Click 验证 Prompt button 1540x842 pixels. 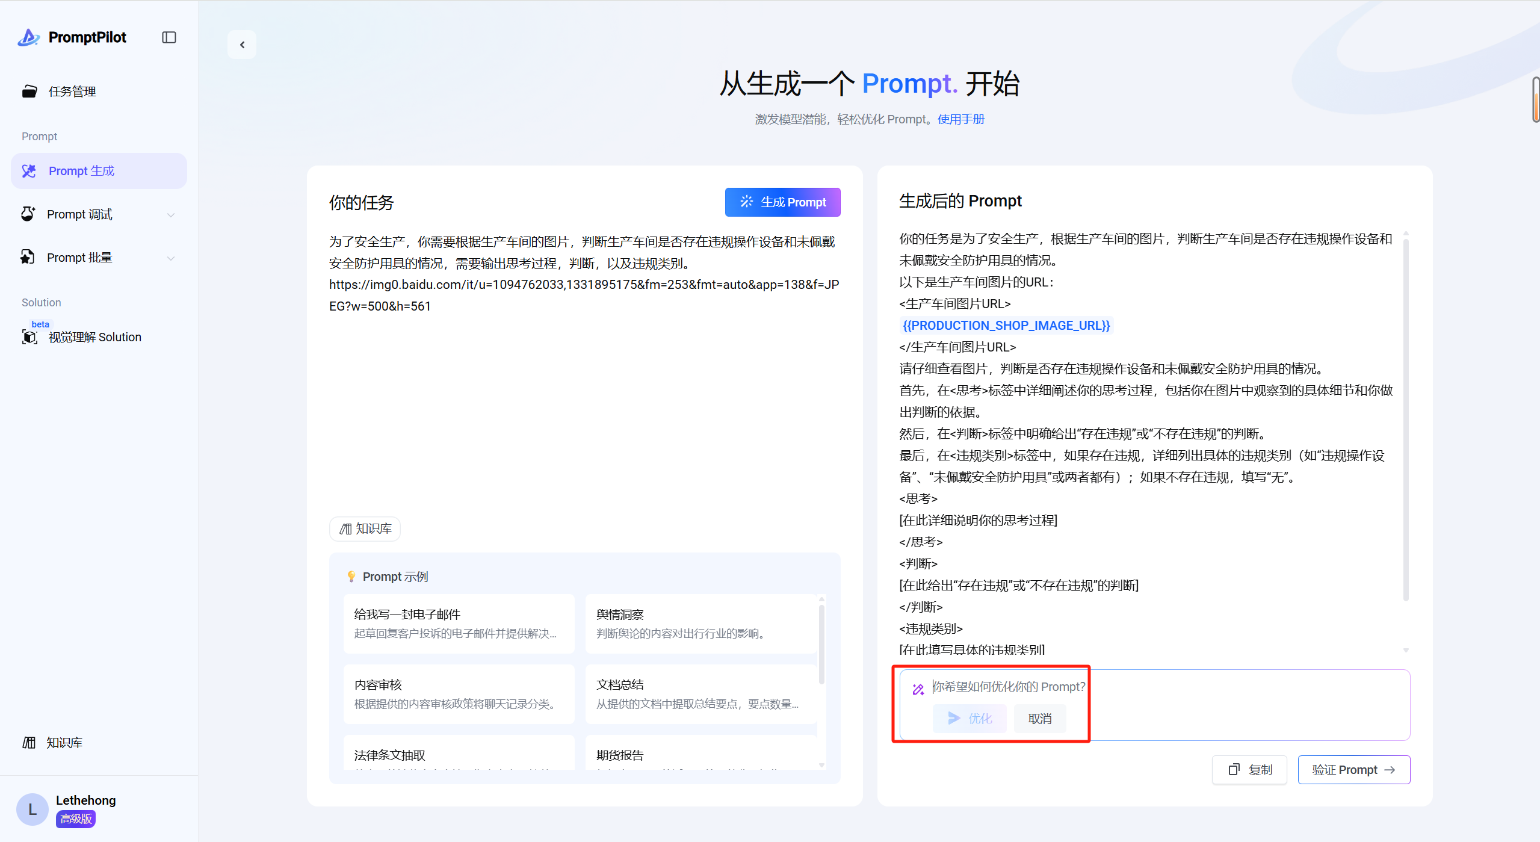(1353, 770)
